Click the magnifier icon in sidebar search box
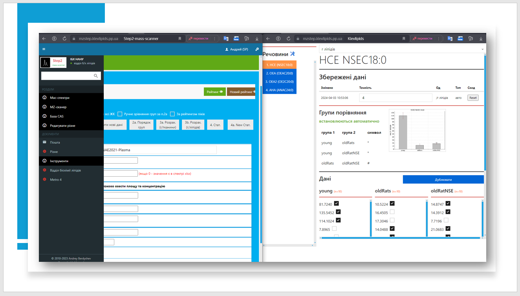 pyautogui.click(x=96, y=76)
